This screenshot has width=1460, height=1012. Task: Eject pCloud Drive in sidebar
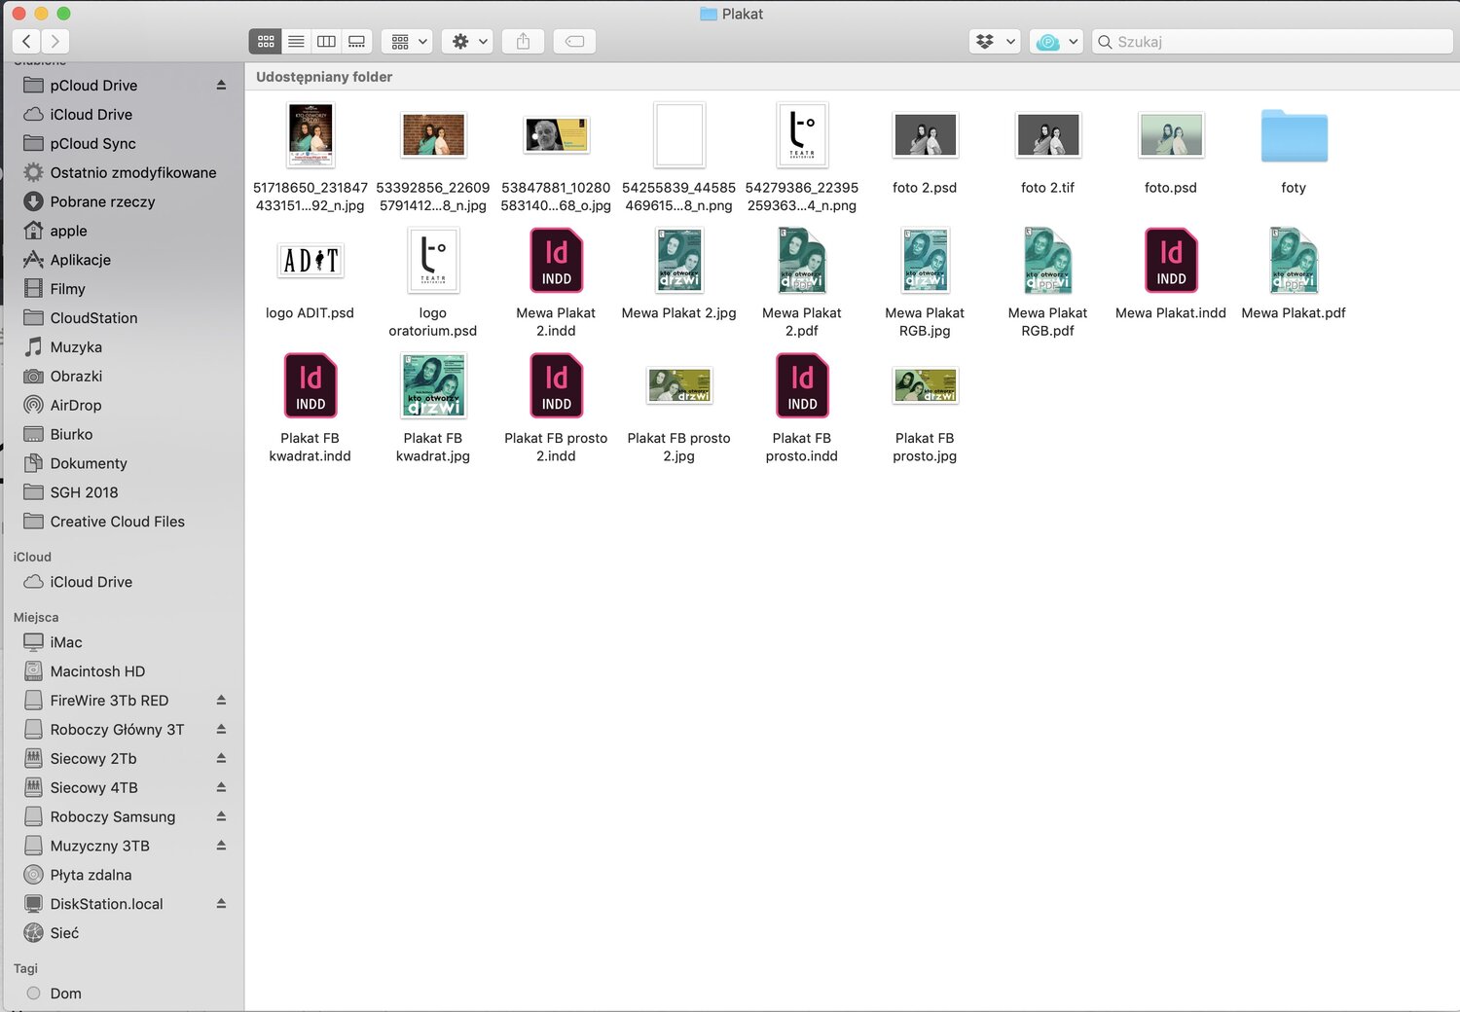(x=221, y=86)
